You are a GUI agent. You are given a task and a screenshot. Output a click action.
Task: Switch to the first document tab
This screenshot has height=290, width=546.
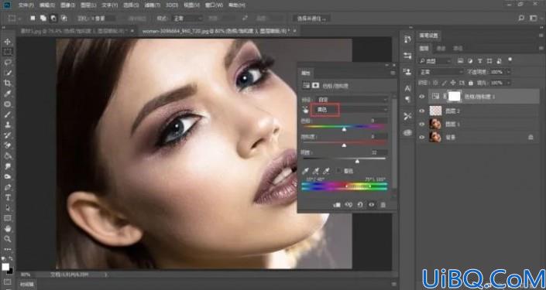tap(76, 31)
